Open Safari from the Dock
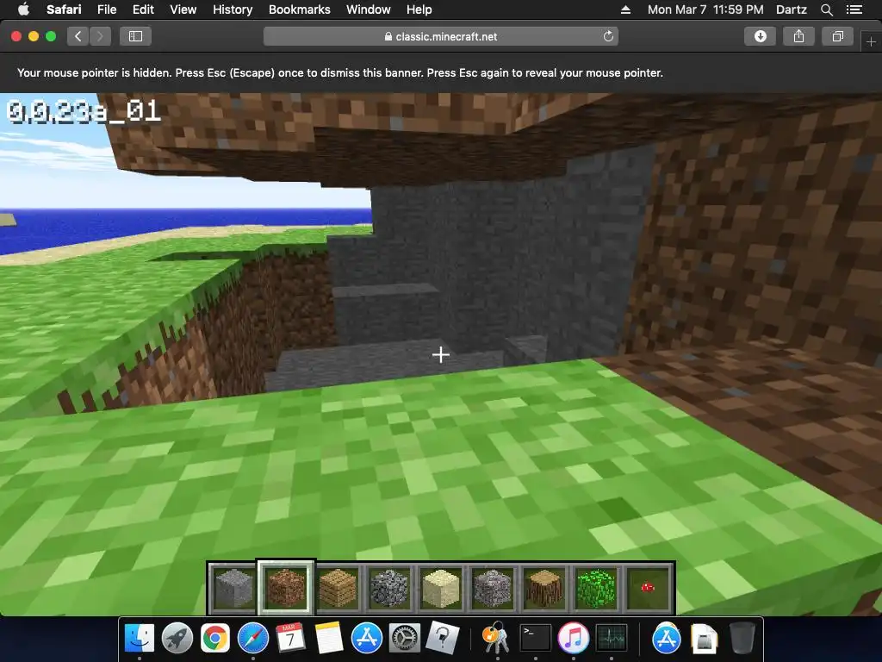 253,639
